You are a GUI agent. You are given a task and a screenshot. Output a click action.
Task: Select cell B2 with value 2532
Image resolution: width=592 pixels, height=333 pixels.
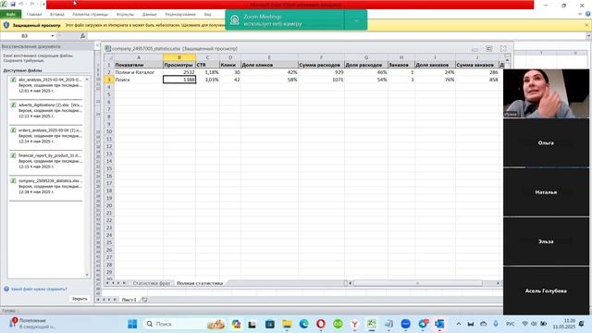[179, 72]
